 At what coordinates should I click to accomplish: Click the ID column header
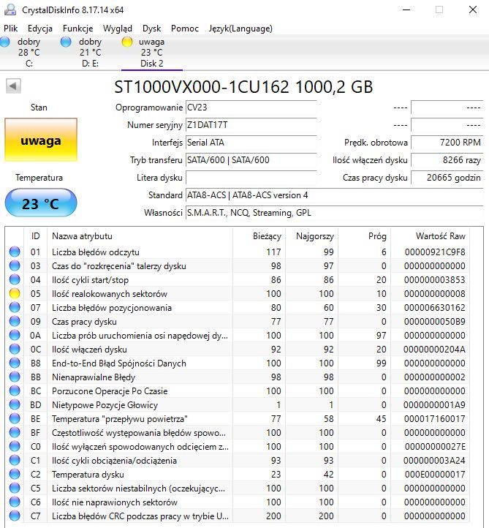(36, 236)
